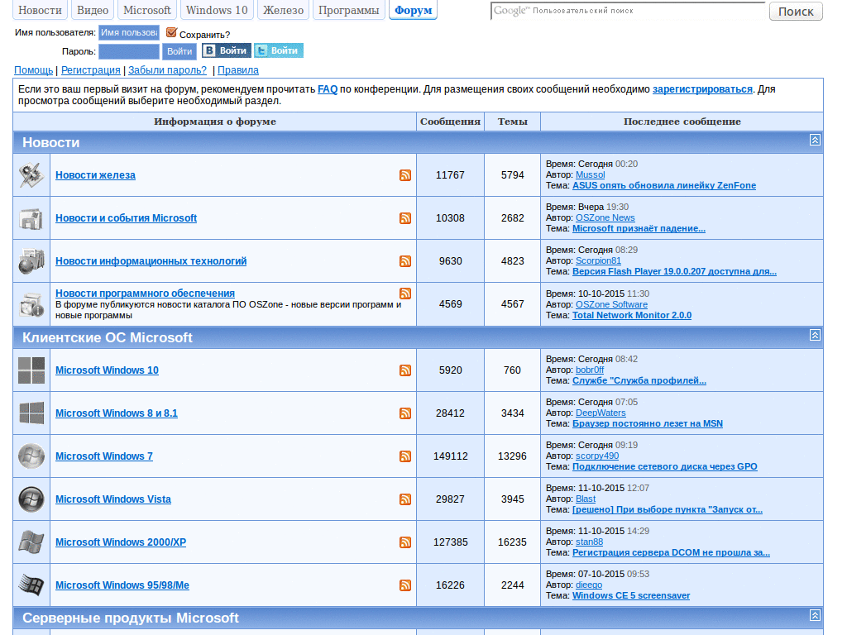Click the plain Войти login button

click(179, 51)
